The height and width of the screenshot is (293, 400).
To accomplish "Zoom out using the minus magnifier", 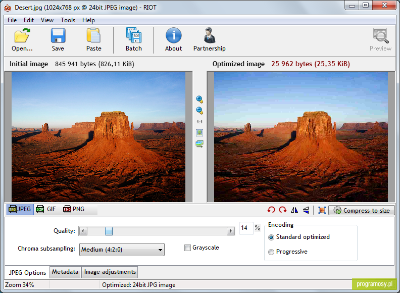I will (x=199, y=111).
